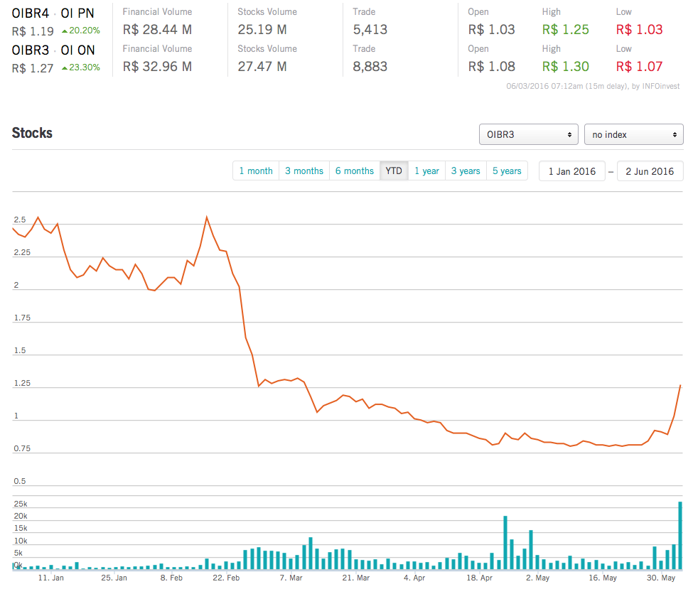Screen dimensions: 693x589
Task: Open the OIBR3 stock selector dropdown
Action: coord(528,134)
